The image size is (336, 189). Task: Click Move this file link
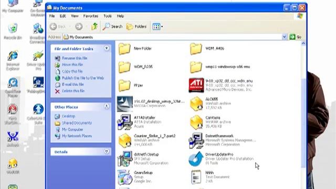point(72,65)
